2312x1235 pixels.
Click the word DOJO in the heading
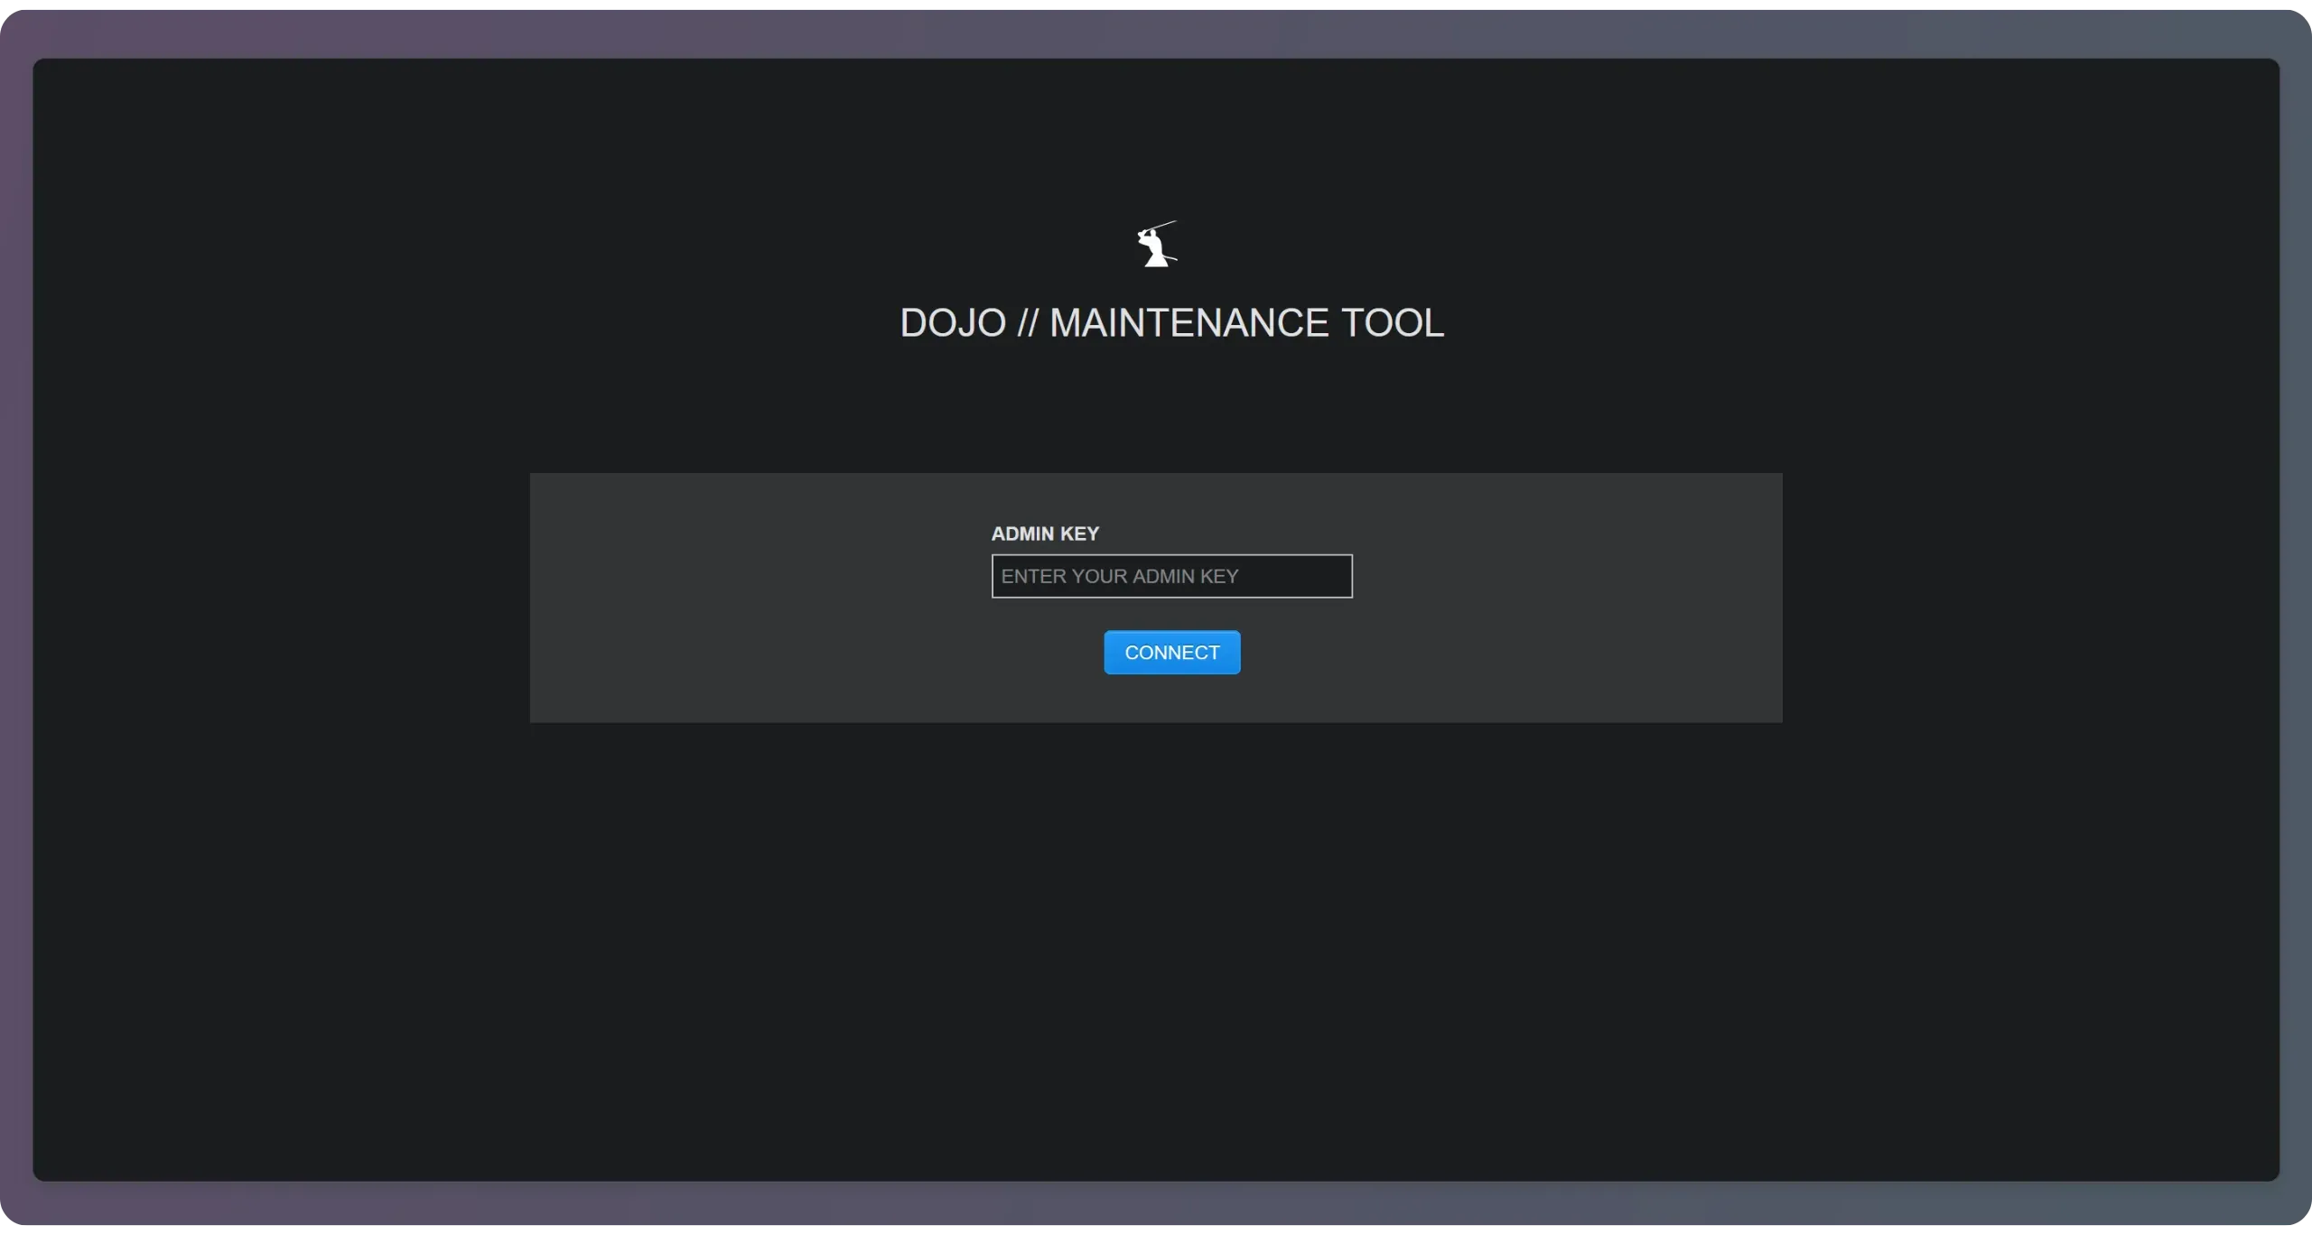(x=953, y=323)
